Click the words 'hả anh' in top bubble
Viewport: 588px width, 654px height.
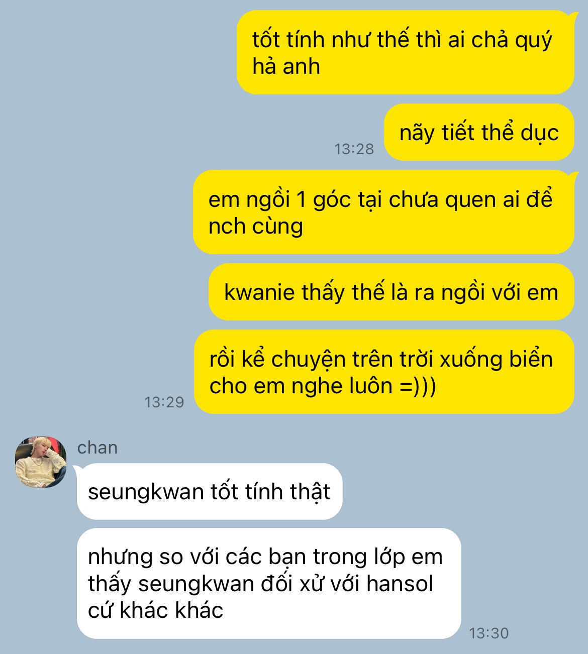286,66
